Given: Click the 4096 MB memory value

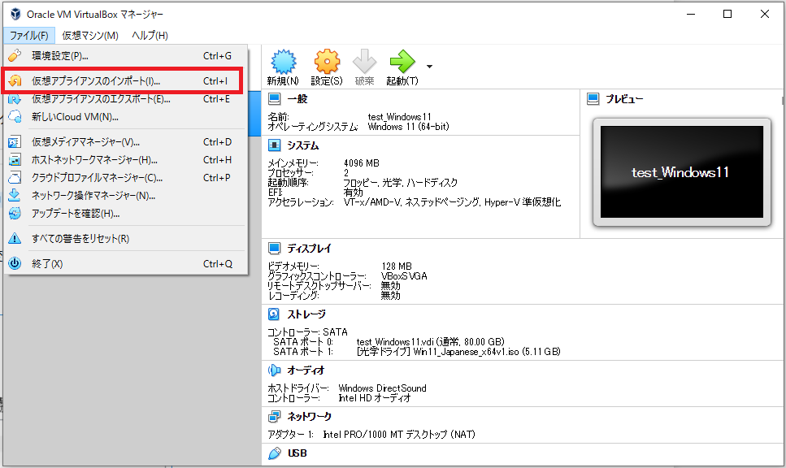Looking at the screenshot, I should coord(362,162).
